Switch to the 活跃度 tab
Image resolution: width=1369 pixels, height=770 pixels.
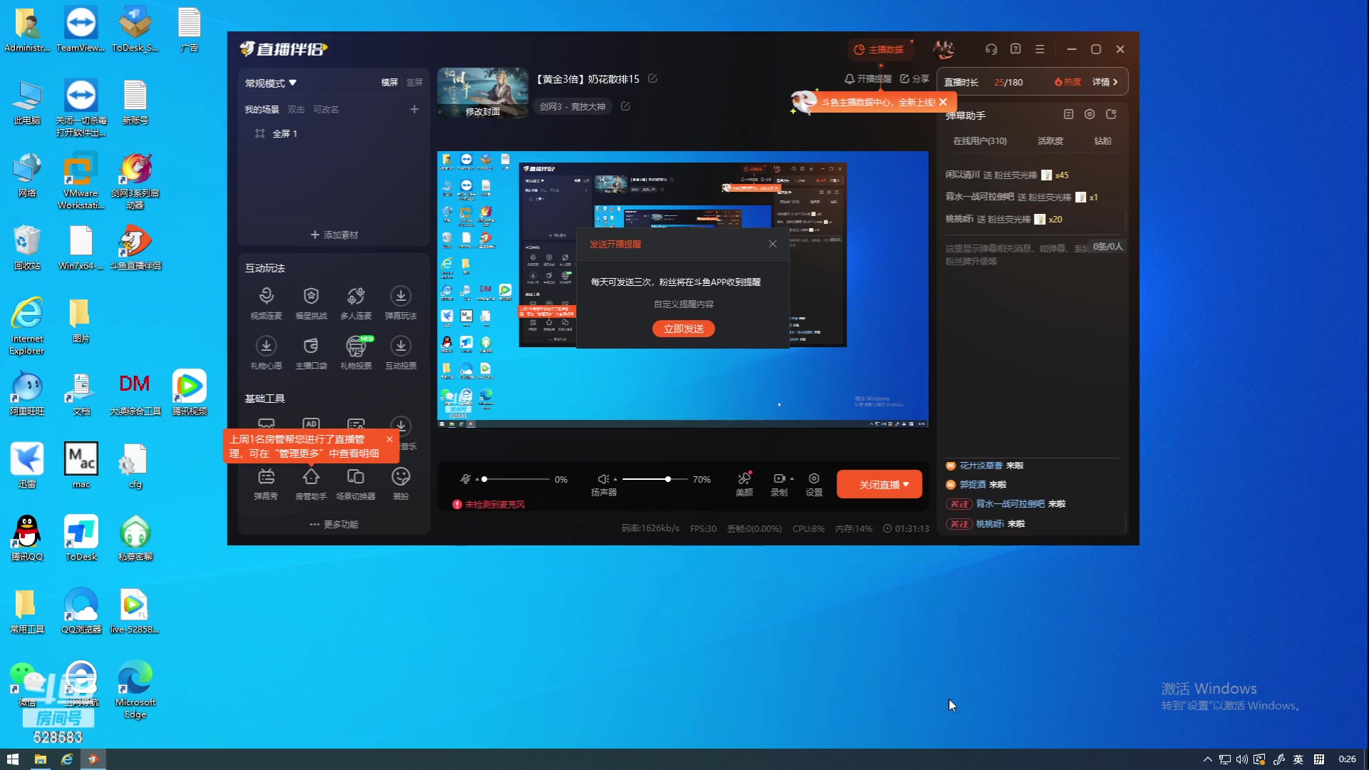tap(1050, 141)
